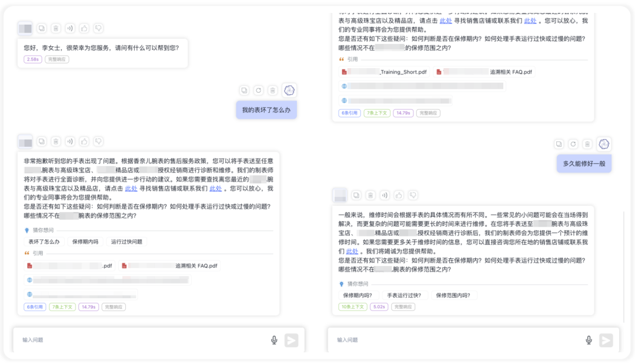
Task: Click bot avatar above 李女士 greeting
Action: tap(25, 28)
